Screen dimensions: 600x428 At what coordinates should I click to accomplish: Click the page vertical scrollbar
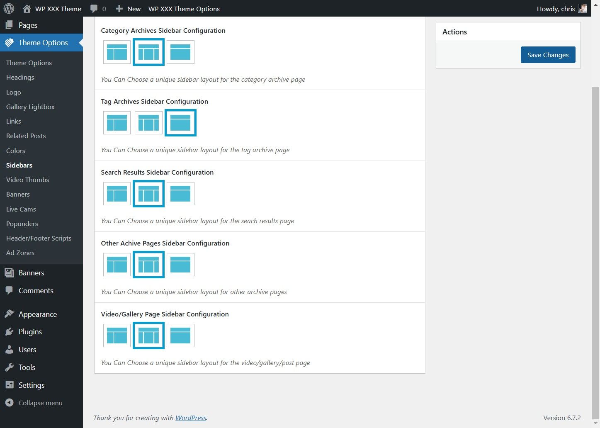[x=595, y=249]
